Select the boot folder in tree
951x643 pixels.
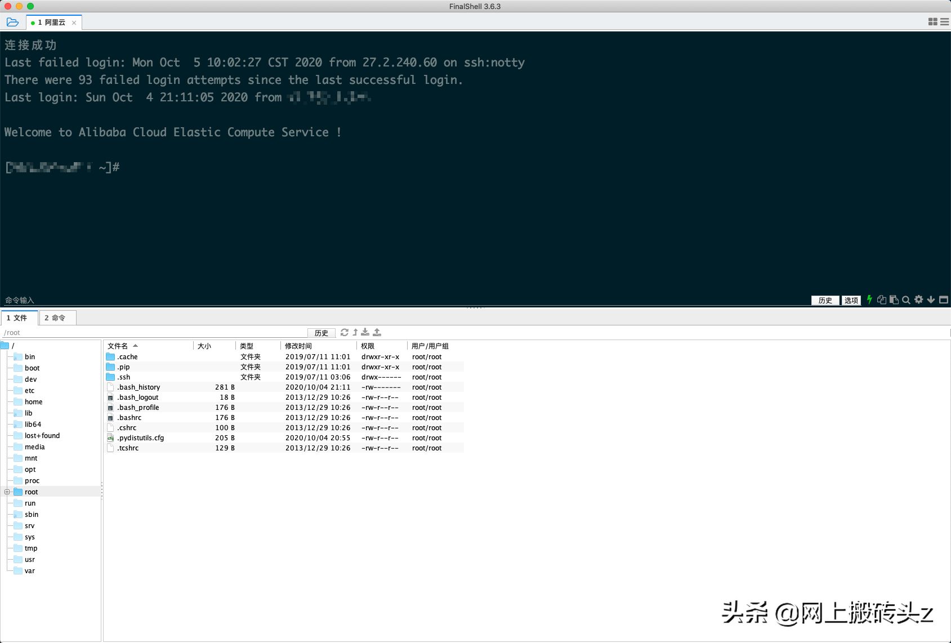coord(32,368)
